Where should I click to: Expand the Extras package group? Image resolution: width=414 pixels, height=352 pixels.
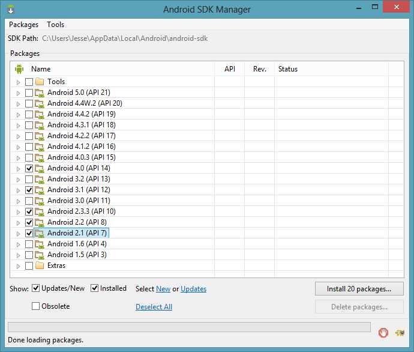point(19,266)
